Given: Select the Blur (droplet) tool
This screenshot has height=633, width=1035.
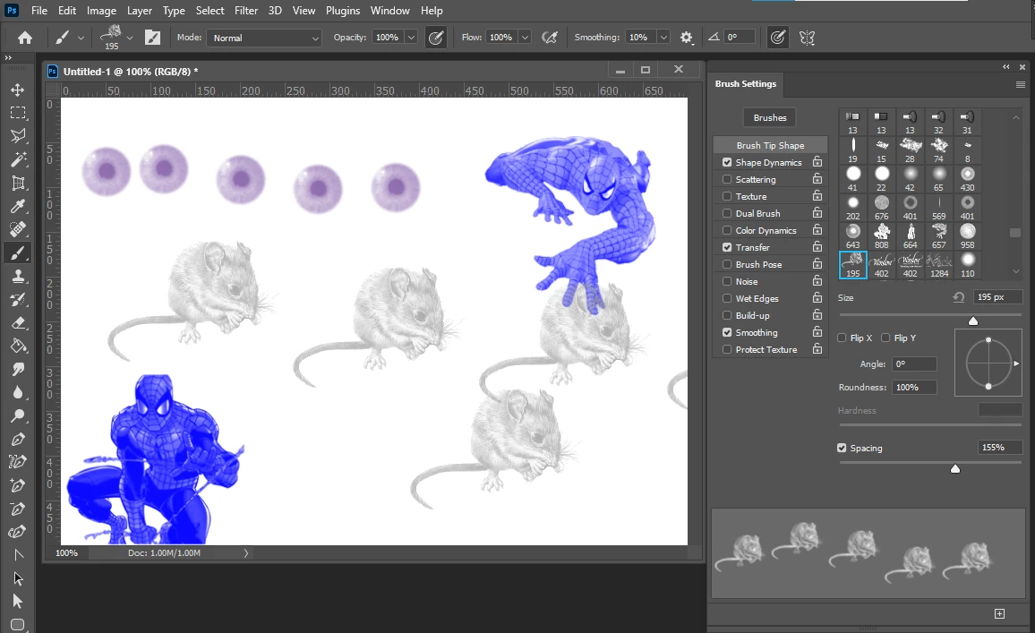Looking at the screenshot, I should pyautogui.click(x=18, y=393).
